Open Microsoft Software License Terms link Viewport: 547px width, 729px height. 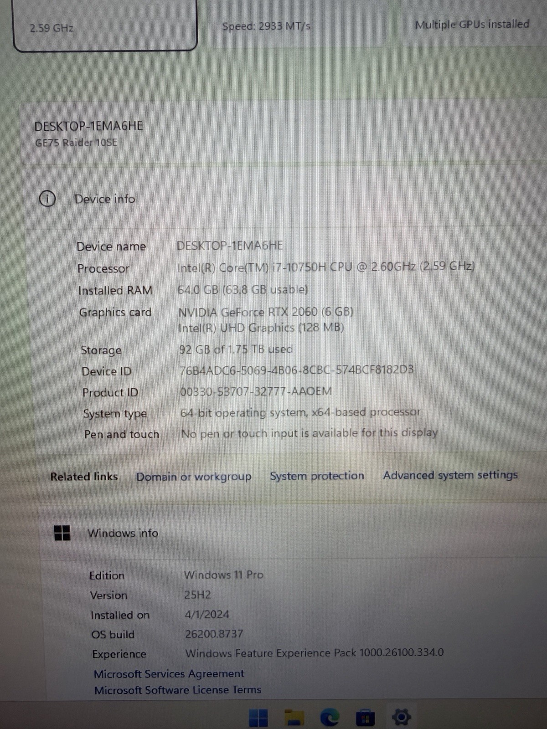178,690
